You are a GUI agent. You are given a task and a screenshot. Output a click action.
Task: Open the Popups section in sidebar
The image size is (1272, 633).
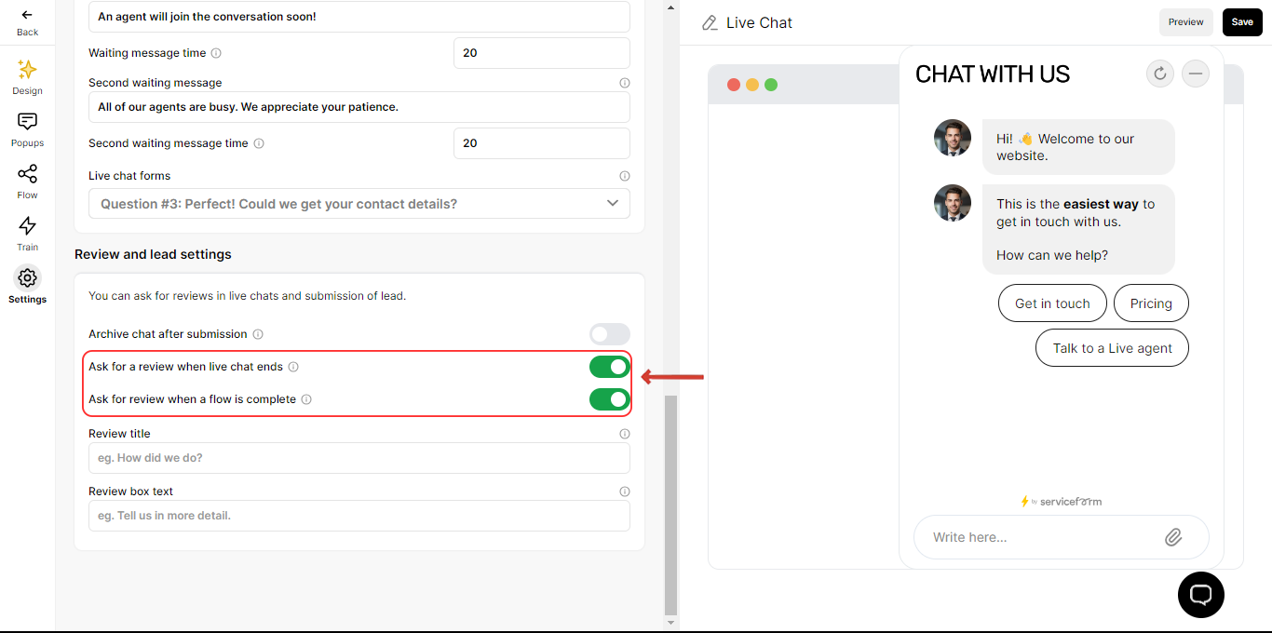pos(27,129)
